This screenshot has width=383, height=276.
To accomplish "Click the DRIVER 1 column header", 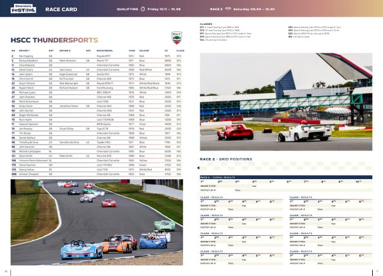I will (x=24, y=51).
